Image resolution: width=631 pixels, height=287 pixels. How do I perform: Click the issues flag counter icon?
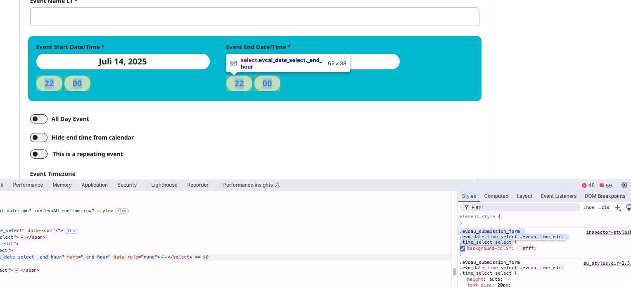(x=602, y=185)
